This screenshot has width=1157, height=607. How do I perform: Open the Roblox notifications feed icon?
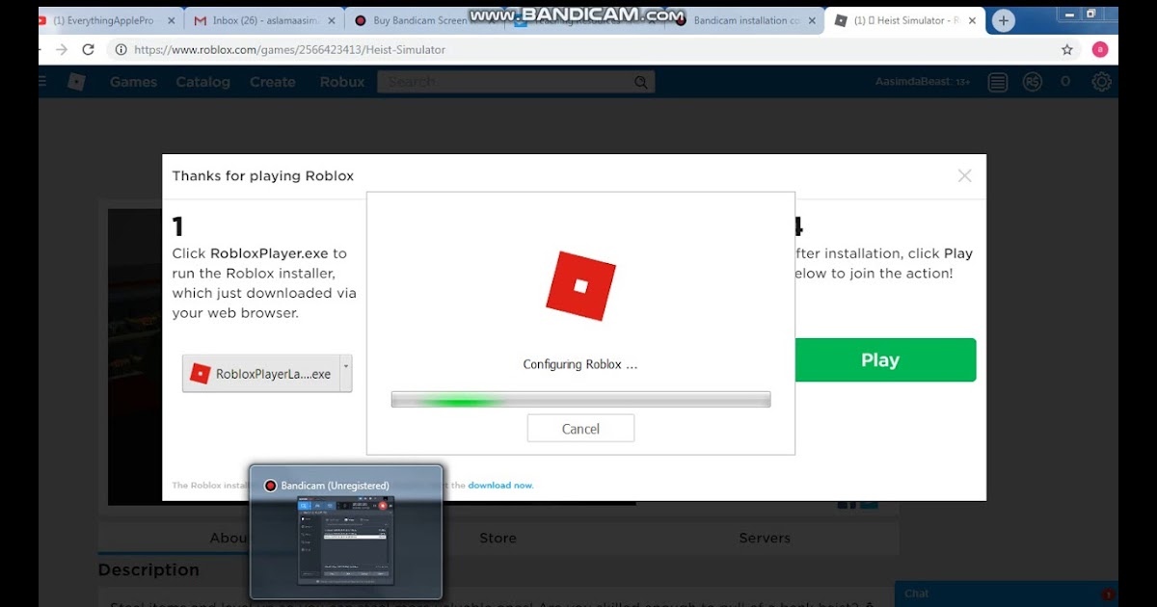[x=998, y=83]
